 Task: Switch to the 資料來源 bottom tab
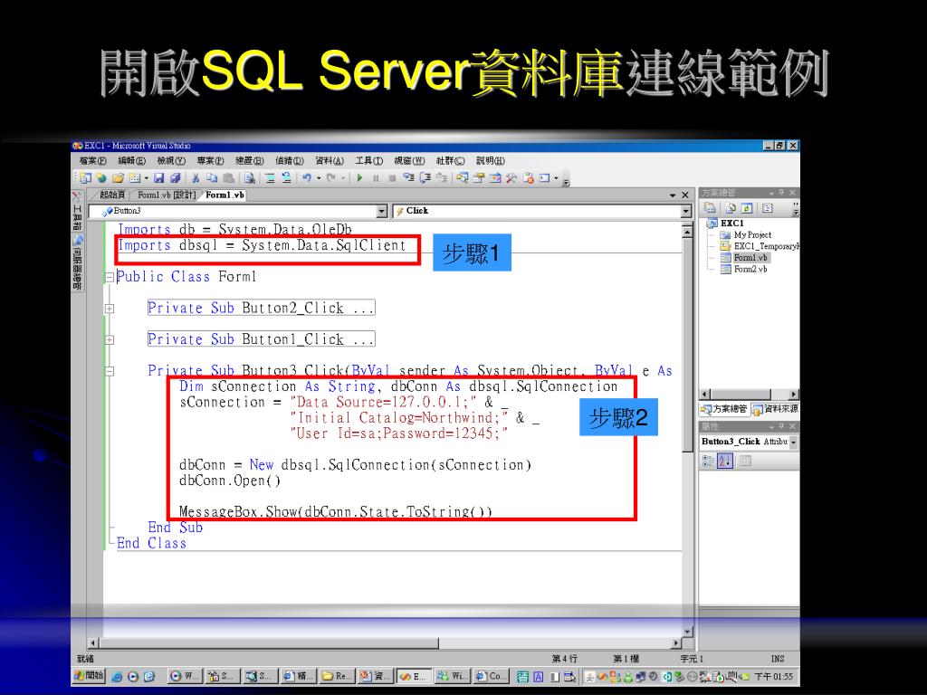click(x=775, y=409)
